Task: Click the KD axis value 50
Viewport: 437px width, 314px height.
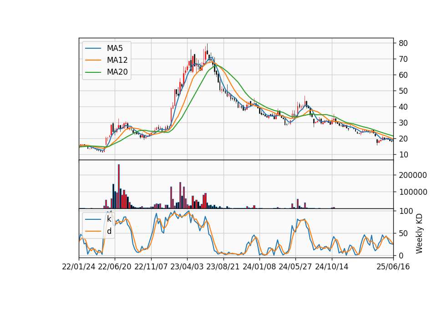Action: click(403, 233)
